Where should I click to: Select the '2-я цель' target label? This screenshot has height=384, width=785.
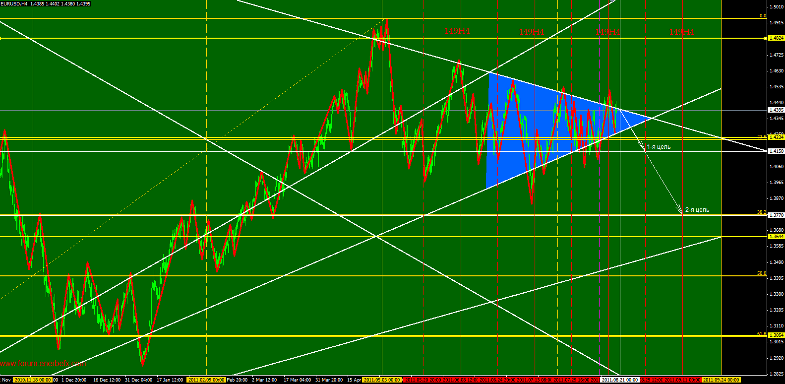697,210
